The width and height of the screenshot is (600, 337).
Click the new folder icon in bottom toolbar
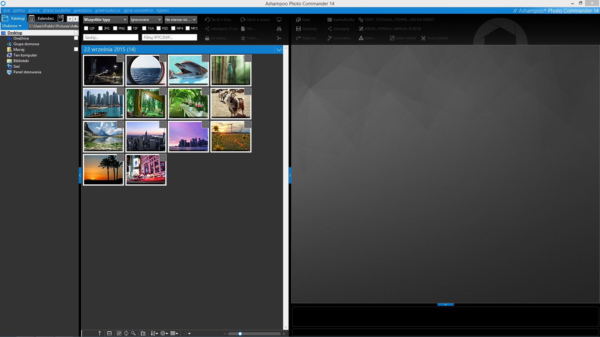click(143, 333)
